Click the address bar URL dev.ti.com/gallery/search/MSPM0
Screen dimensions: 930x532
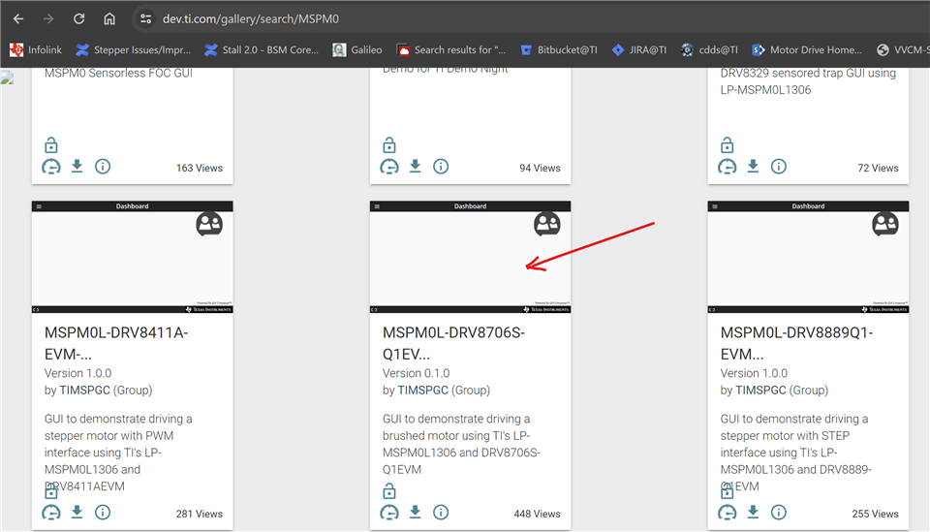click(x=251, y=19)
